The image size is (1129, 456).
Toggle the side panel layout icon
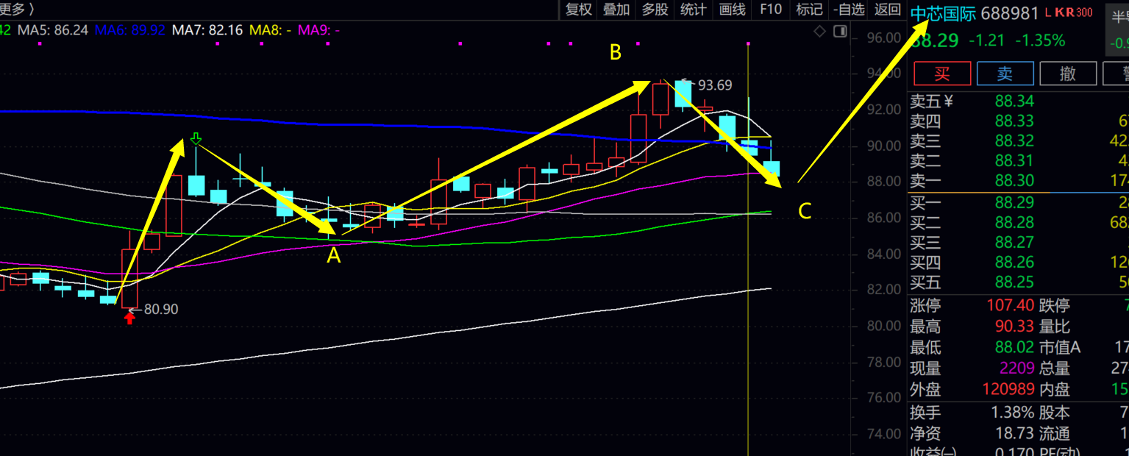pyautogui.click(x=839, y=31)
